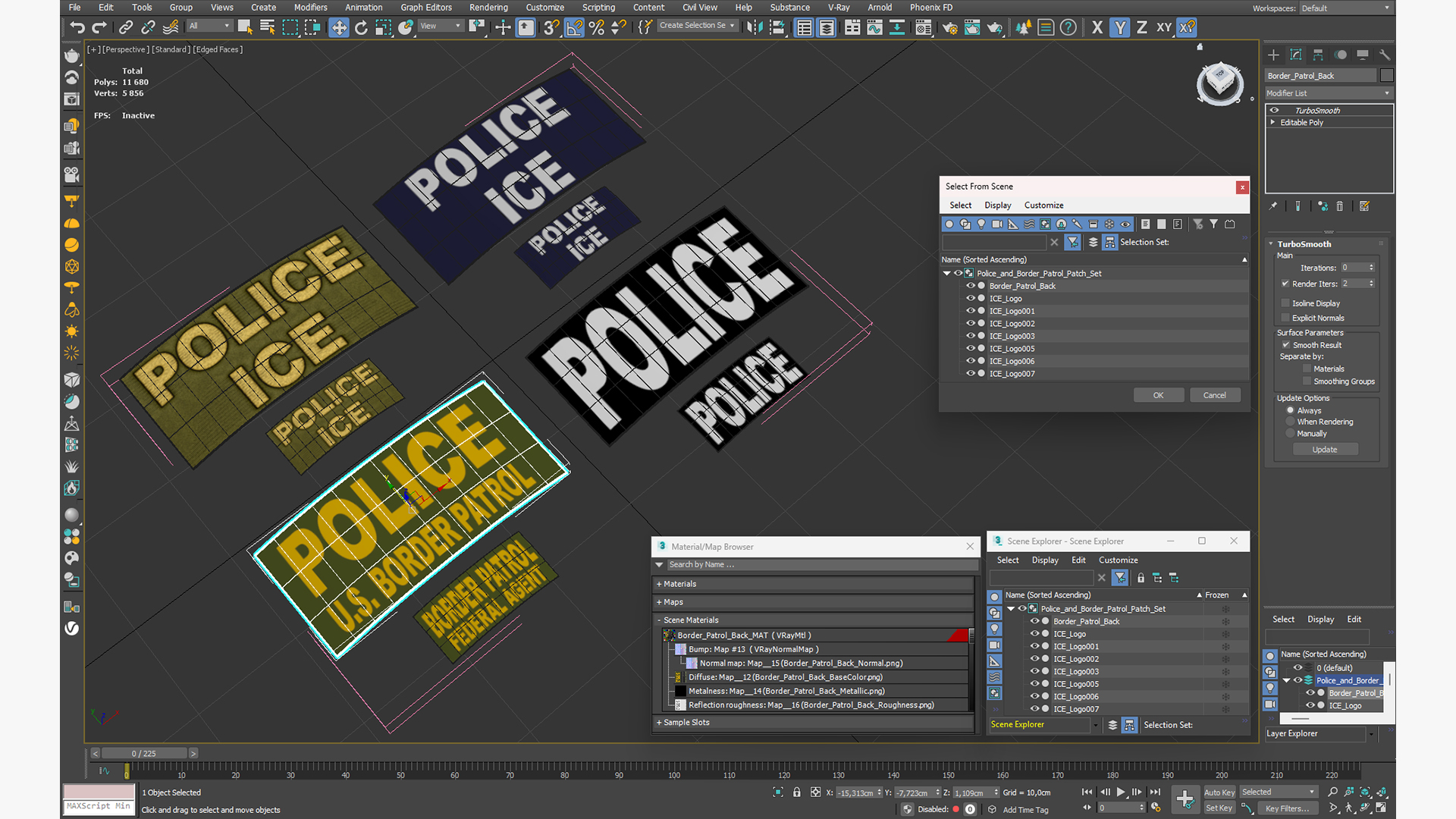Viewport: 1456px width, 819px height.
Task: Open the View reference coordinate dropdown
Action: tap(441, 26)
